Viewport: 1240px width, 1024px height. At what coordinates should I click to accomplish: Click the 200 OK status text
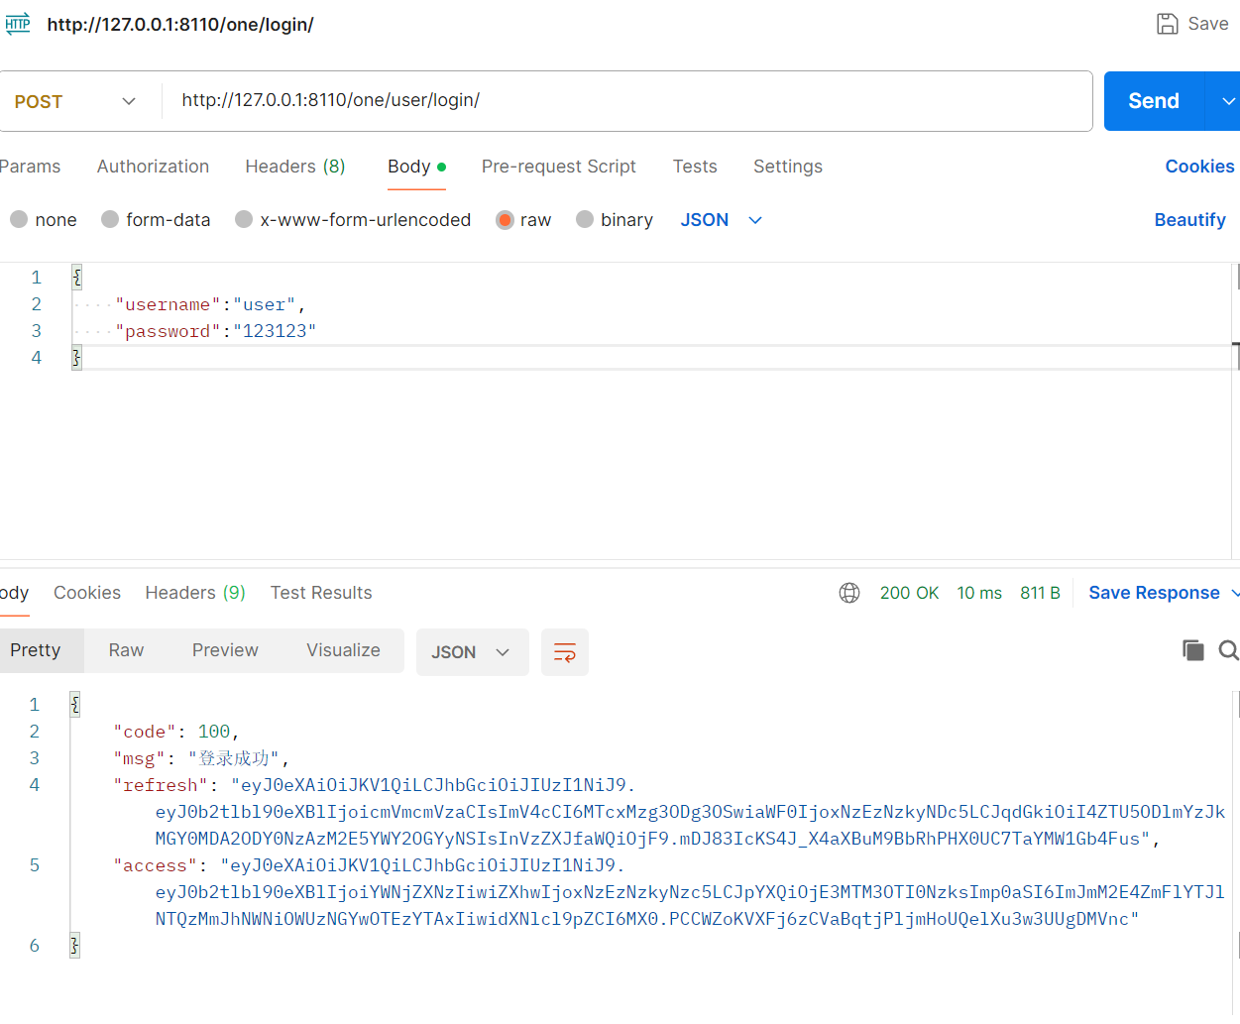click(909, 593)
